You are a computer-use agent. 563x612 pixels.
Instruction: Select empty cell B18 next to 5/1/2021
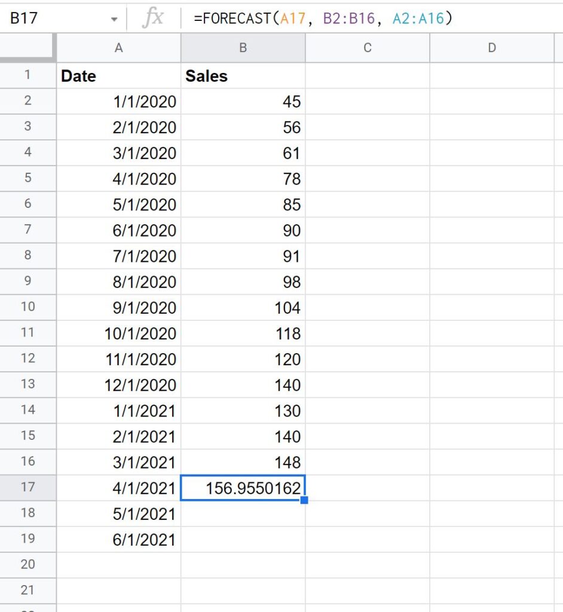tap(243, 513)
